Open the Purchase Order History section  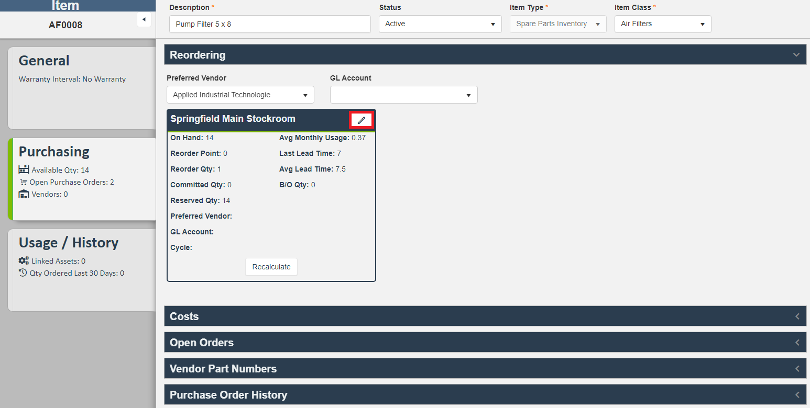tap(796, 394)
